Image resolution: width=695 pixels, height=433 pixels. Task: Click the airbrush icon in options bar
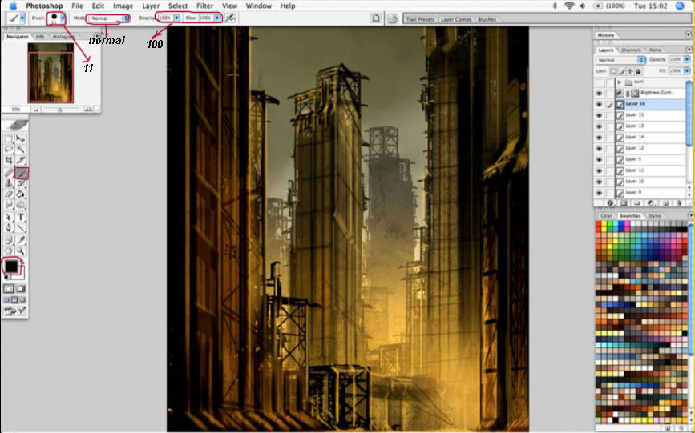click(231, 18)
